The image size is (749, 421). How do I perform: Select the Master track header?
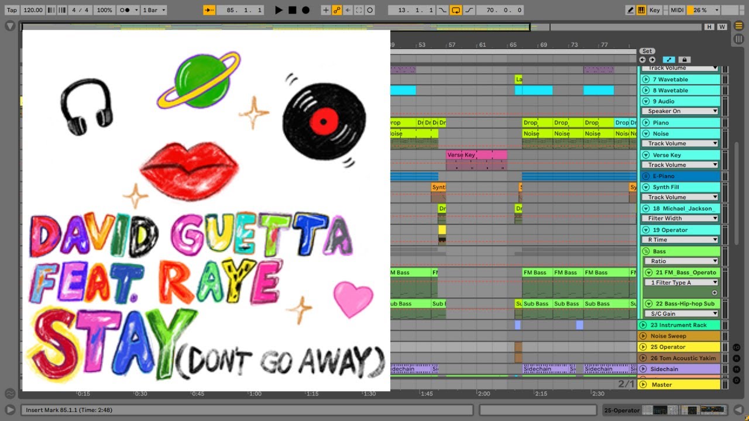point(679,384)
